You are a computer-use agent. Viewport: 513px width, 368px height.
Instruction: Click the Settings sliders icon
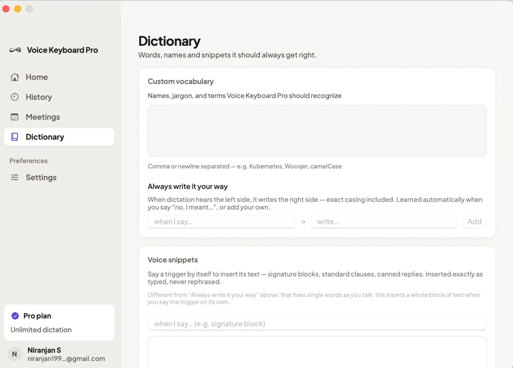pos(15,177)
